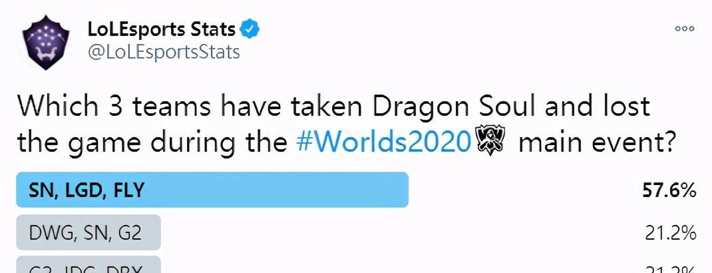The image size is (712, 273).
Task: Open the #Worlds2020 hashtag
Action: click(383, 142)
